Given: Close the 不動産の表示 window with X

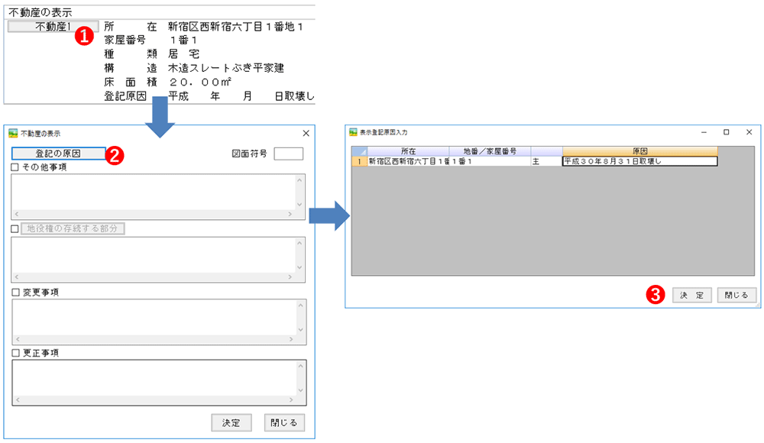Looking at the screenshot, I should pyautogui.click(x=306, y=133).
